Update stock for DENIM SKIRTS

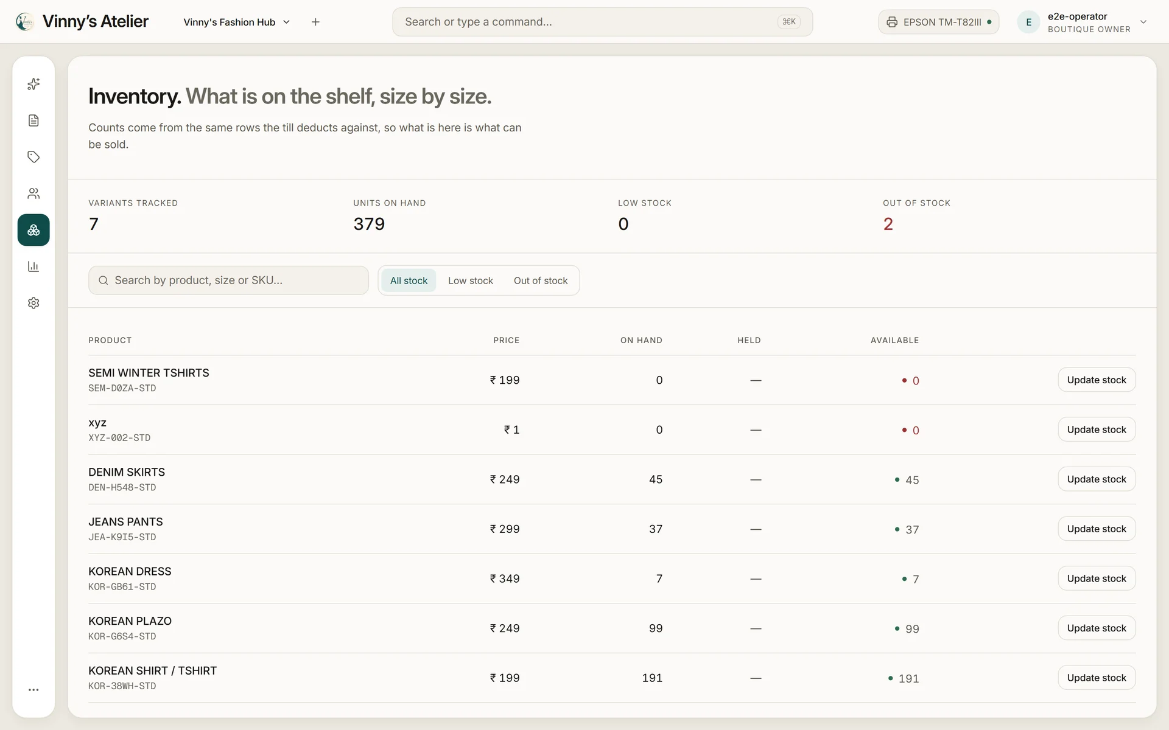pos(1097,479)
